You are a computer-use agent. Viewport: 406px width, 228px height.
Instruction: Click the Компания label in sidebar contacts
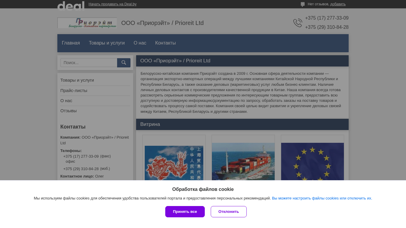(70, 137)
